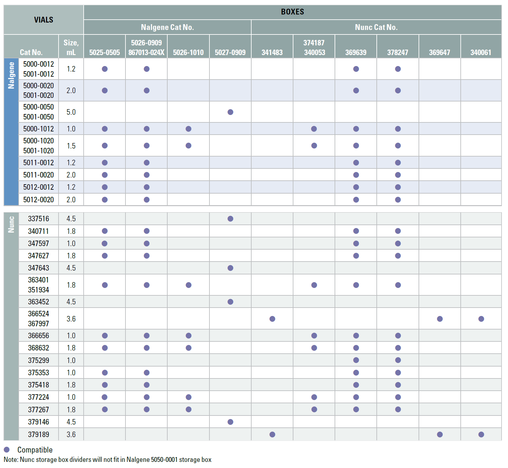Click the note about Nunc storage box dividers

pos(107,460)
